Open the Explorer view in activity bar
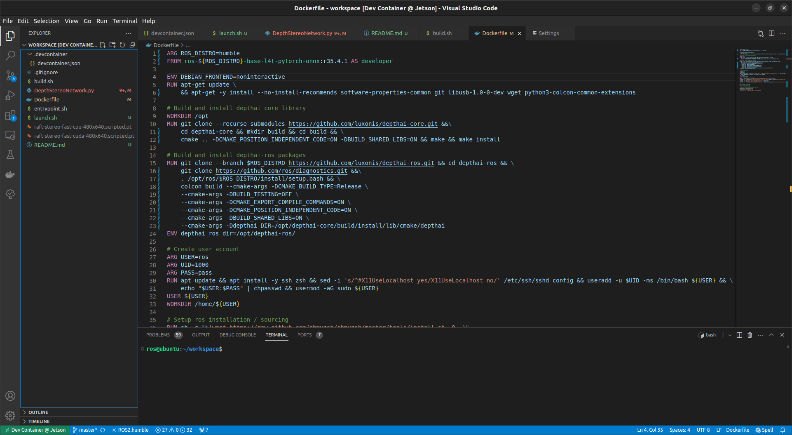Screen dimensions: 792x435 pos(10,36)
